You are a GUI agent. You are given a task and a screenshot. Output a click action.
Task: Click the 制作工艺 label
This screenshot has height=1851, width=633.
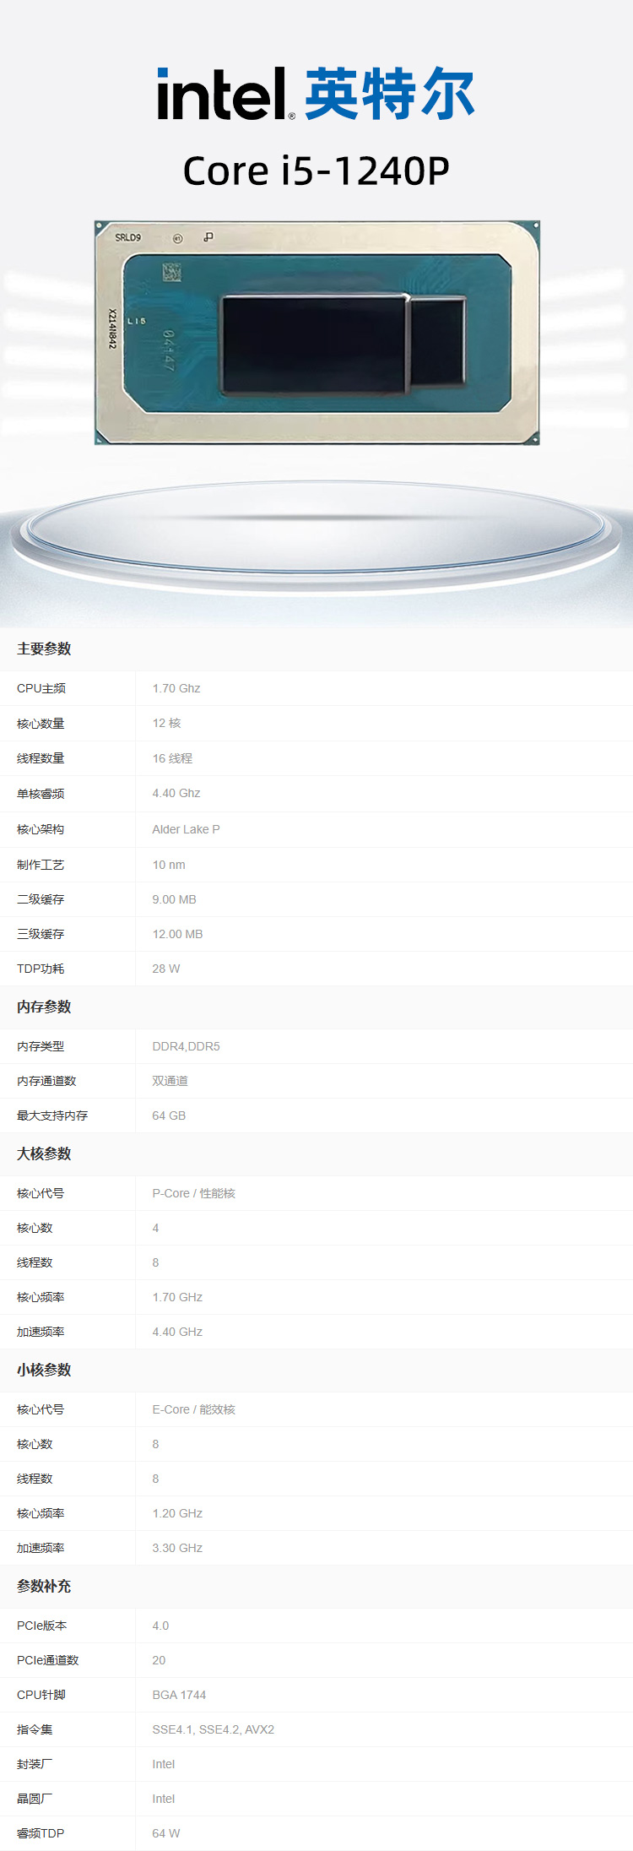pos(41,865)
